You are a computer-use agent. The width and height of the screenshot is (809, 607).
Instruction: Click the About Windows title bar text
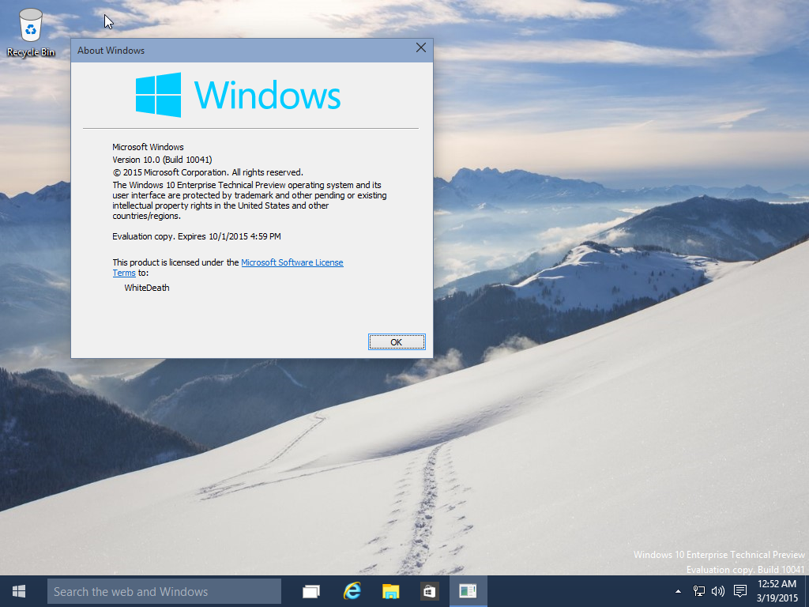point(111,51)
